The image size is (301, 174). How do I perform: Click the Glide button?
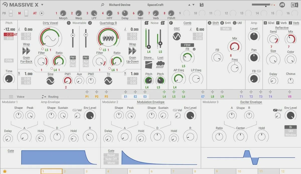click(x=9, y=60)
